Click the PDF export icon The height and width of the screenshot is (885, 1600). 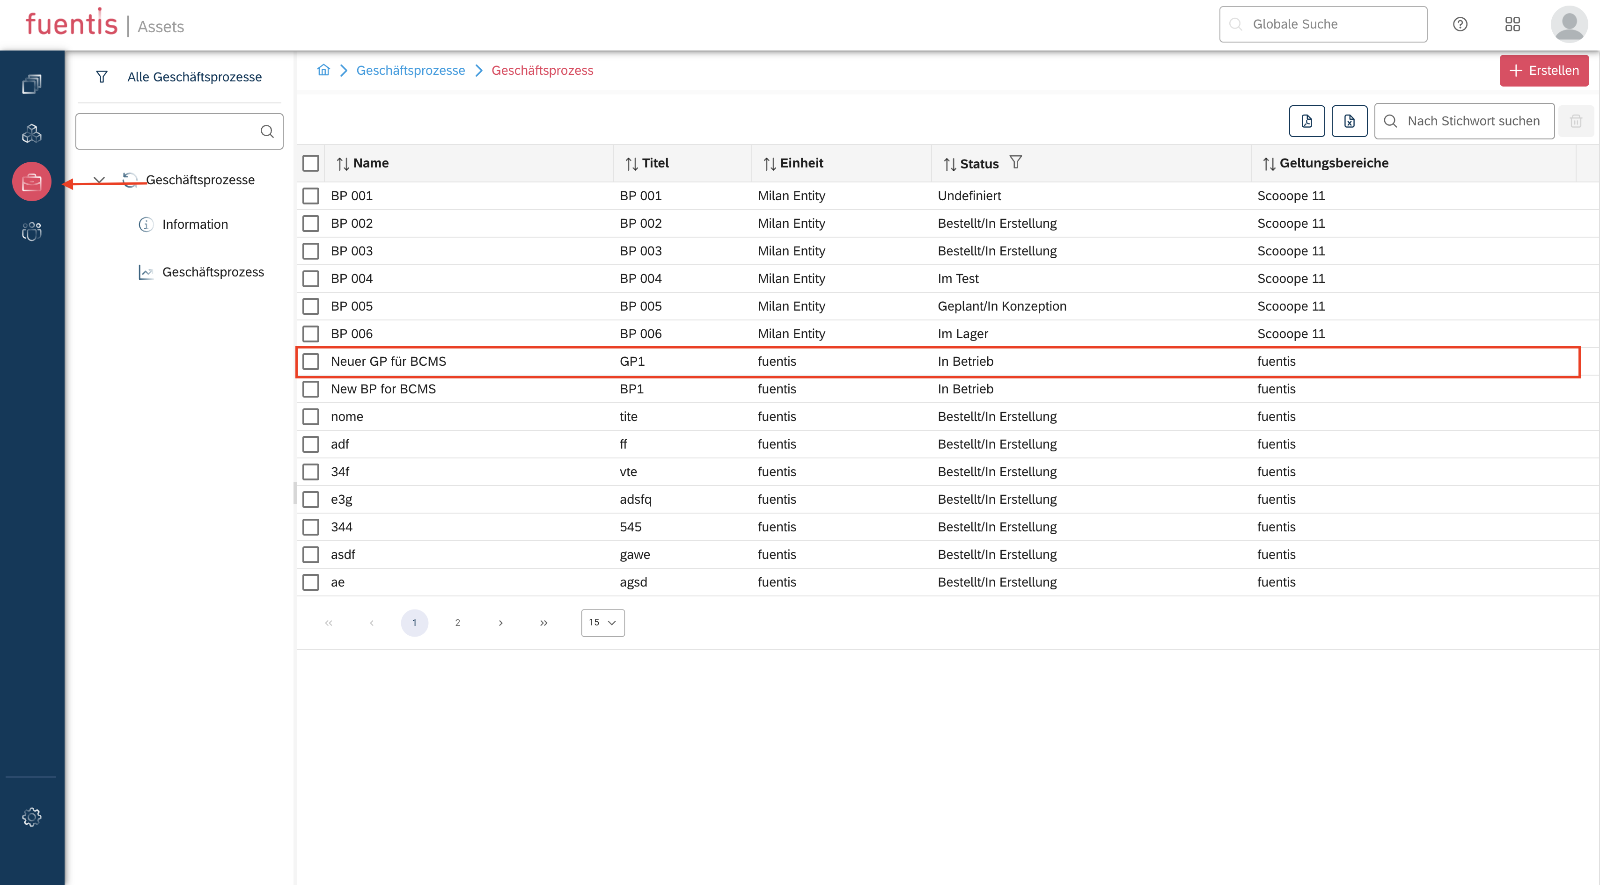click(x=1306, y=121)
